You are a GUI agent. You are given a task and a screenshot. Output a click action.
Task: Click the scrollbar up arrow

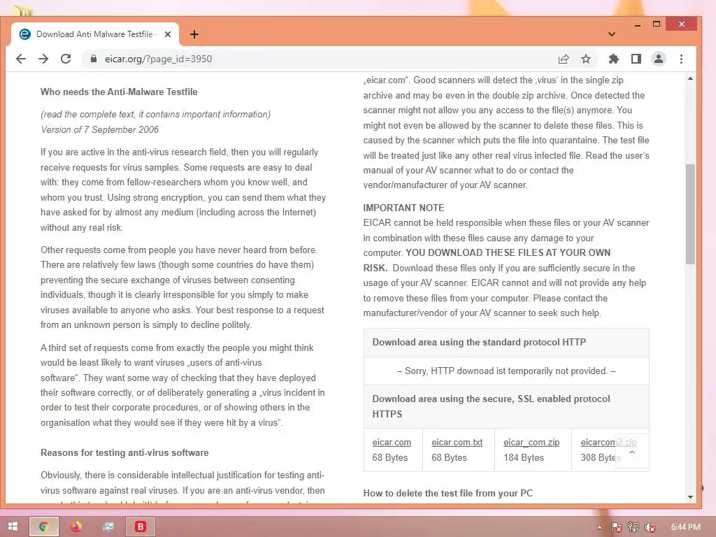690,78
